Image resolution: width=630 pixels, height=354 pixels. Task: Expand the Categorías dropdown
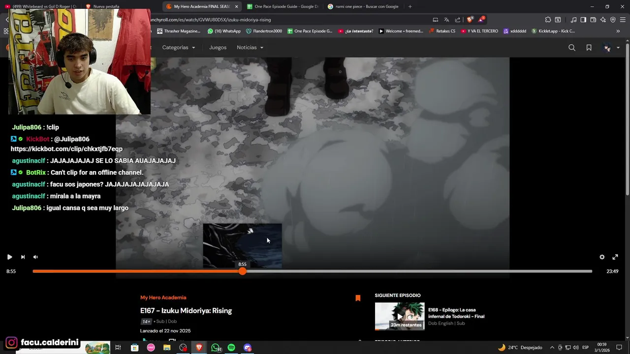click(179, 48)
